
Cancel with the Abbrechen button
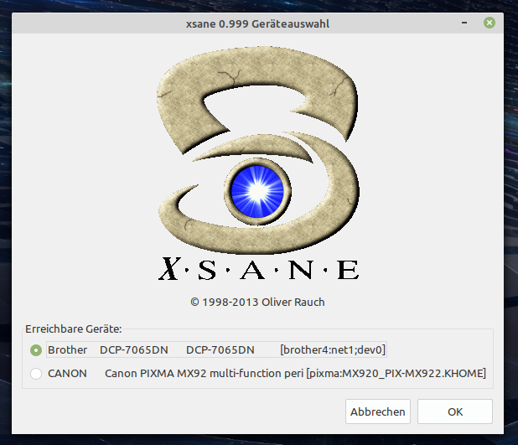(x=378, y=411)
